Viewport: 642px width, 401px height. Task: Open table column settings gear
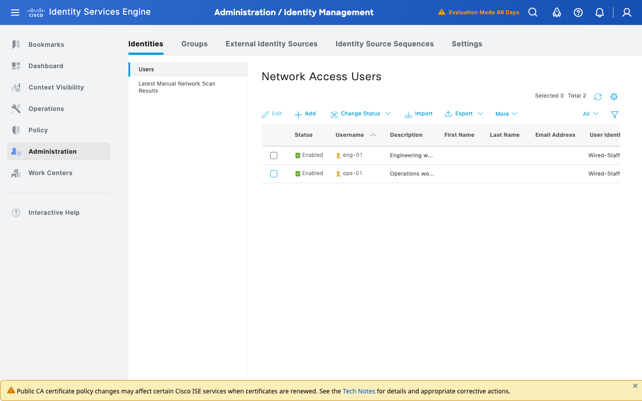click(x=614, y=97)
